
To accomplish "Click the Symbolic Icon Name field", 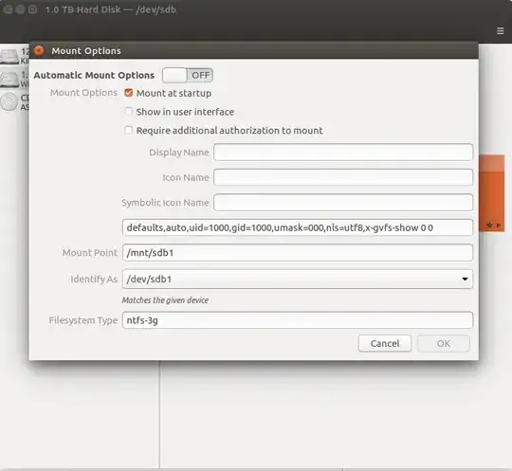I will click(x=343, y=203).
